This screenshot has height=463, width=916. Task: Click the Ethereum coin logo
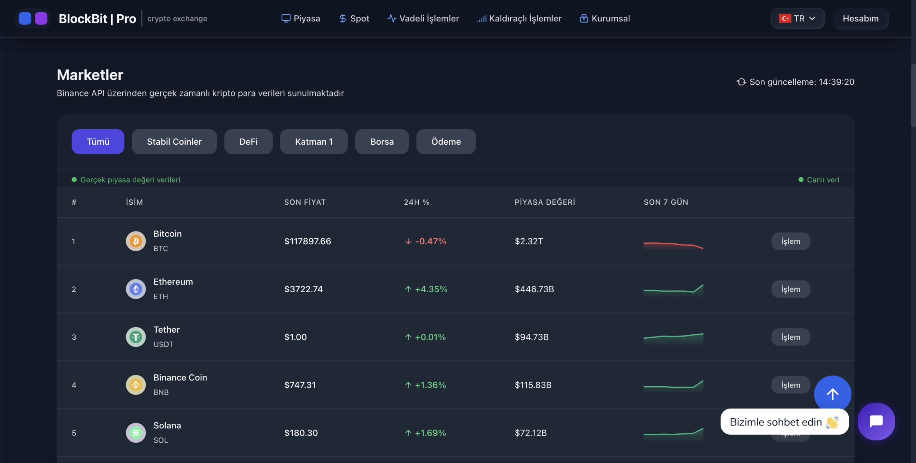[136, 289]
